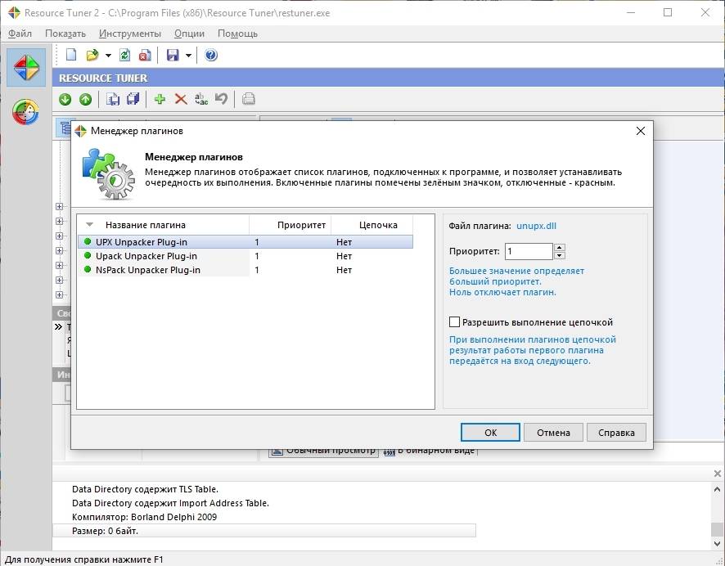This screenshot has width=725, height=566.
Task: Click the Справка button
Action: pos(616,433)
